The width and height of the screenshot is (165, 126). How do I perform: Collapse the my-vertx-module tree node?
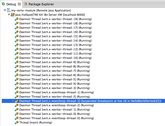[x=5, y=10]
